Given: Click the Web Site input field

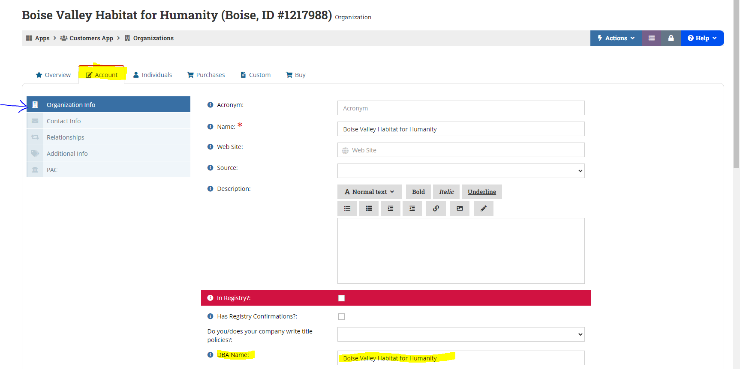Looking at the screenshot, I should click(461, 150).
